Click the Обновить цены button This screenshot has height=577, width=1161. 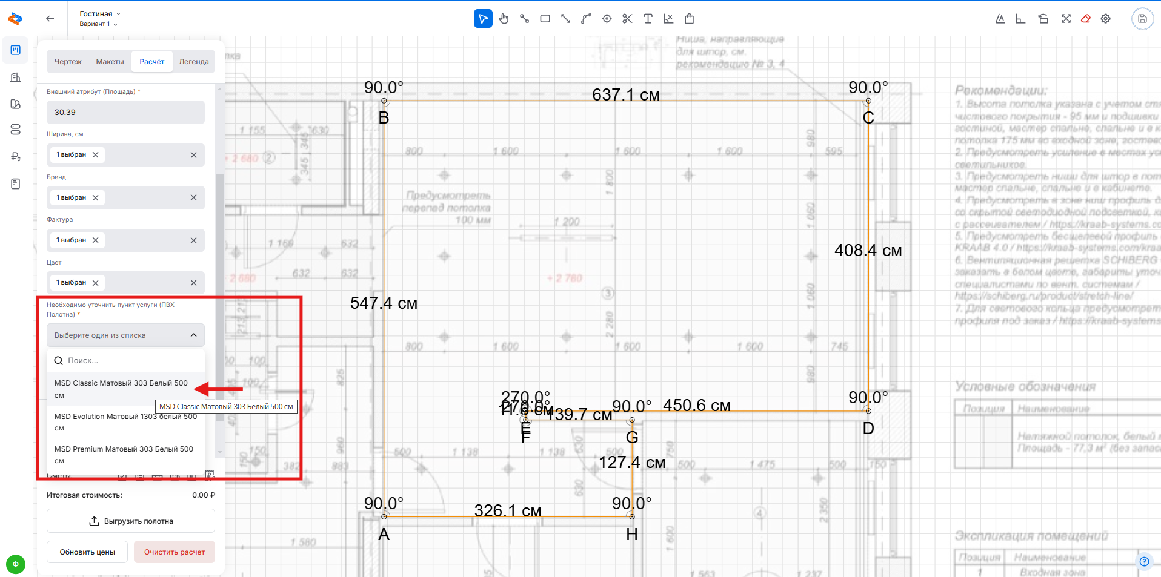click(87, 552)
